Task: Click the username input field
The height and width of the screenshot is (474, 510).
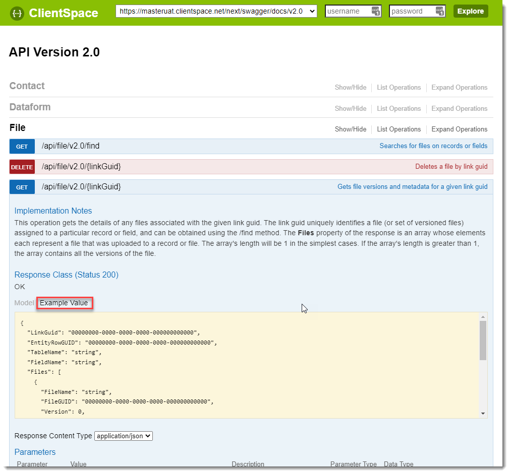Action: 348,11
